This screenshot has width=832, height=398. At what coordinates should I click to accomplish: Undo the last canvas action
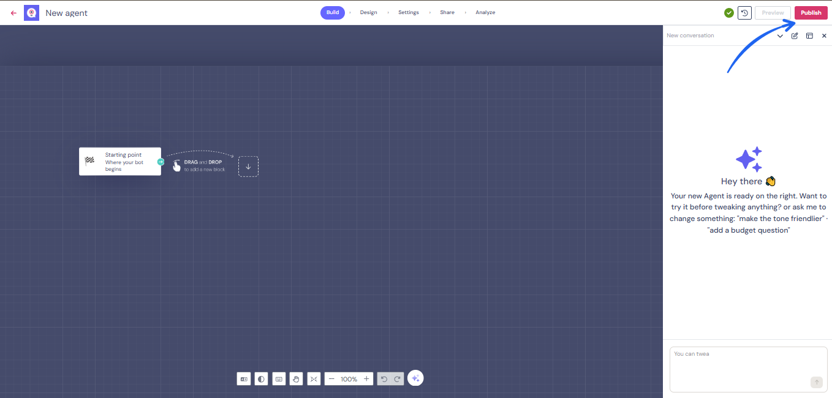point(384,379)
